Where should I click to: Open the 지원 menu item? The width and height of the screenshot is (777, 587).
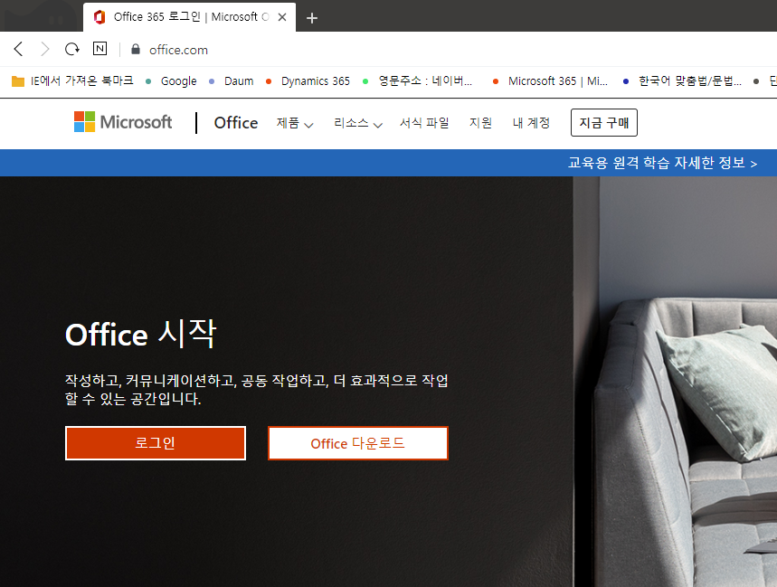[480, 123]
